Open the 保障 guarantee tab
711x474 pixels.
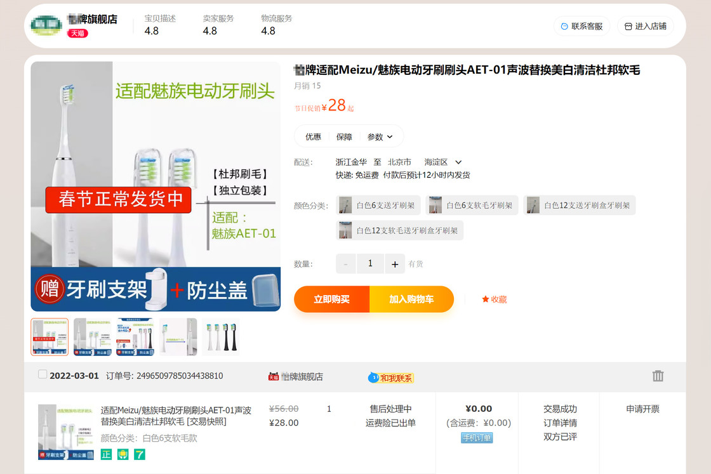coord(344,136)
